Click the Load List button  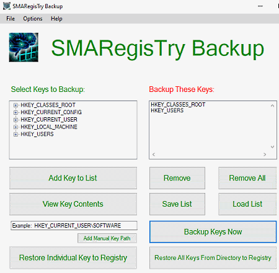pyautogui.click(x=247, y=204)
